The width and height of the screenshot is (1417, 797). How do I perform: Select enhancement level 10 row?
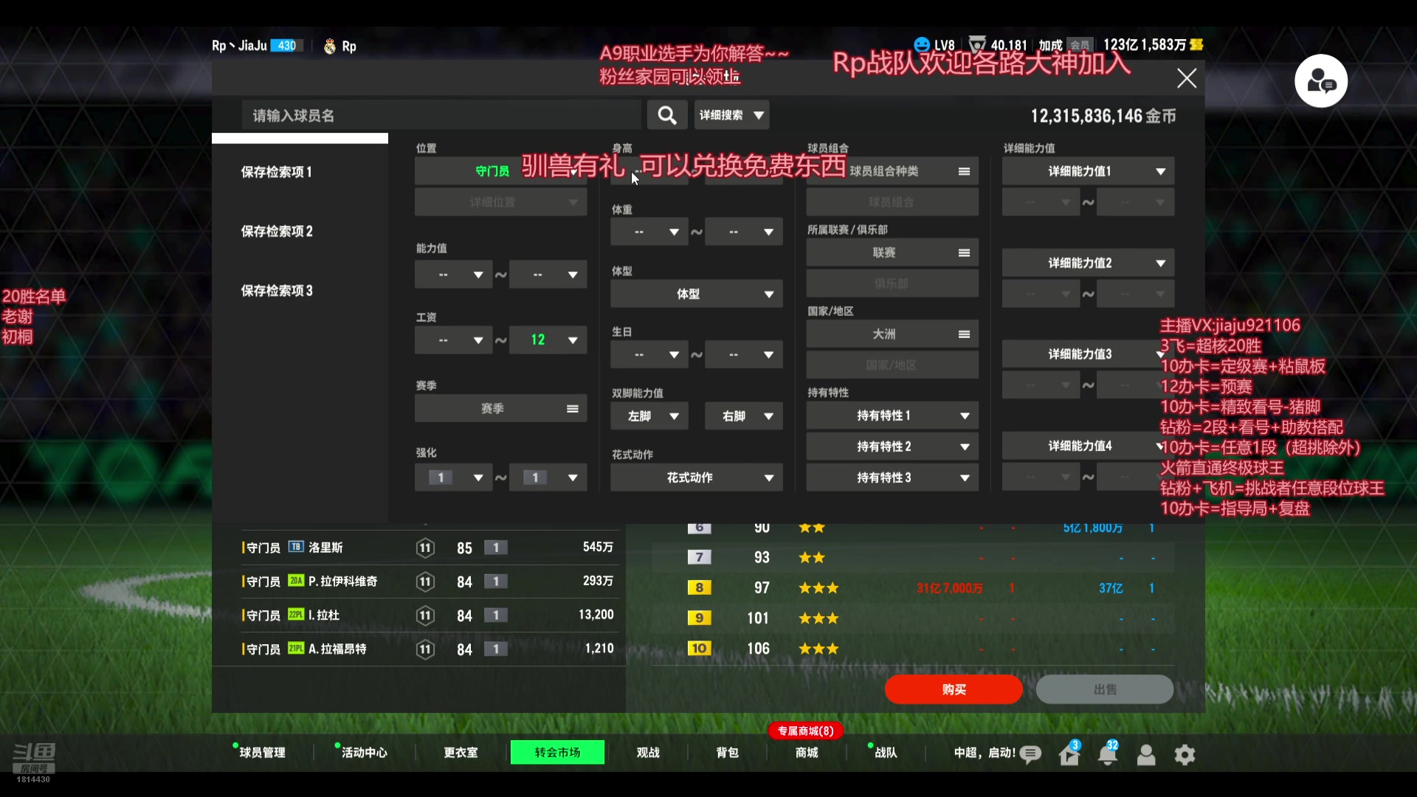click(x=913, y=649)
